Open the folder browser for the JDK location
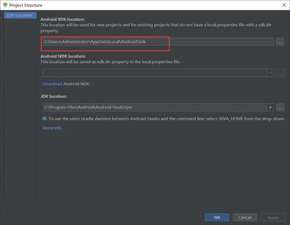The height and width of the screenshot is (225, 290). coord(280,107)
